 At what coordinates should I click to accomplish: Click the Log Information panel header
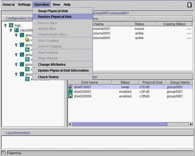click(97, 133)
